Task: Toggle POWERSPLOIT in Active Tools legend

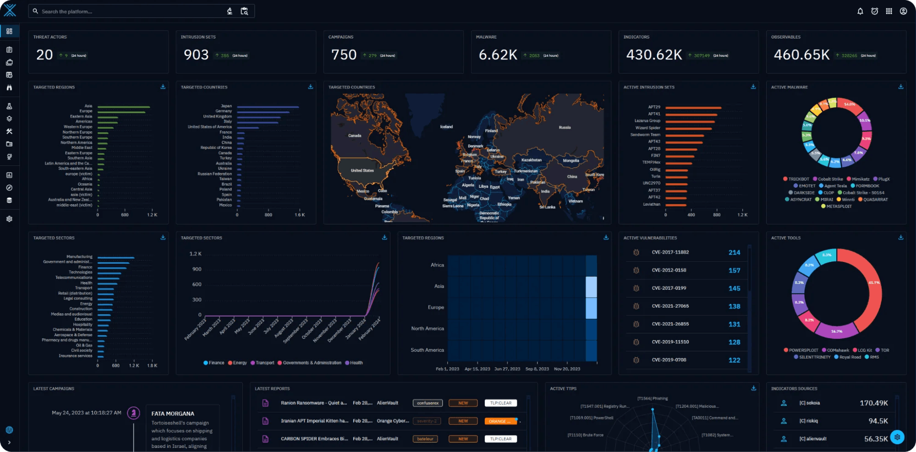Action: point(801,350)
